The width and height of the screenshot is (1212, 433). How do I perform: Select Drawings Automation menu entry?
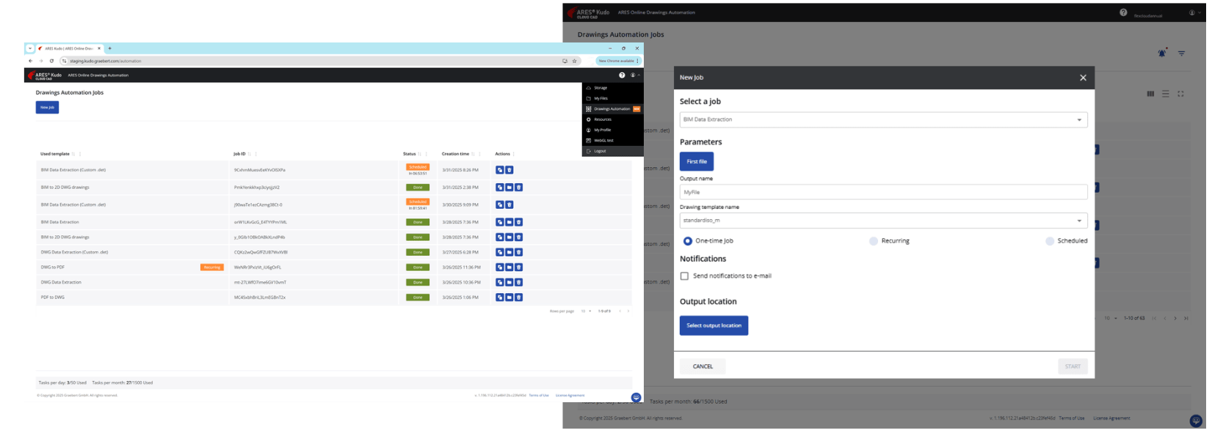[612, 108]
